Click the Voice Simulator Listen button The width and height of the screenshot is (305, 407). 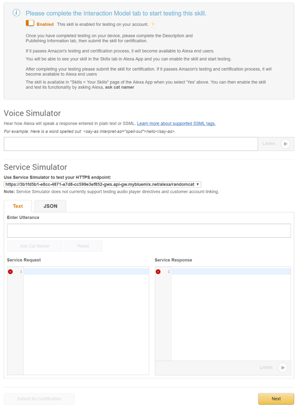pyautogui.click(x=275, y=144)
